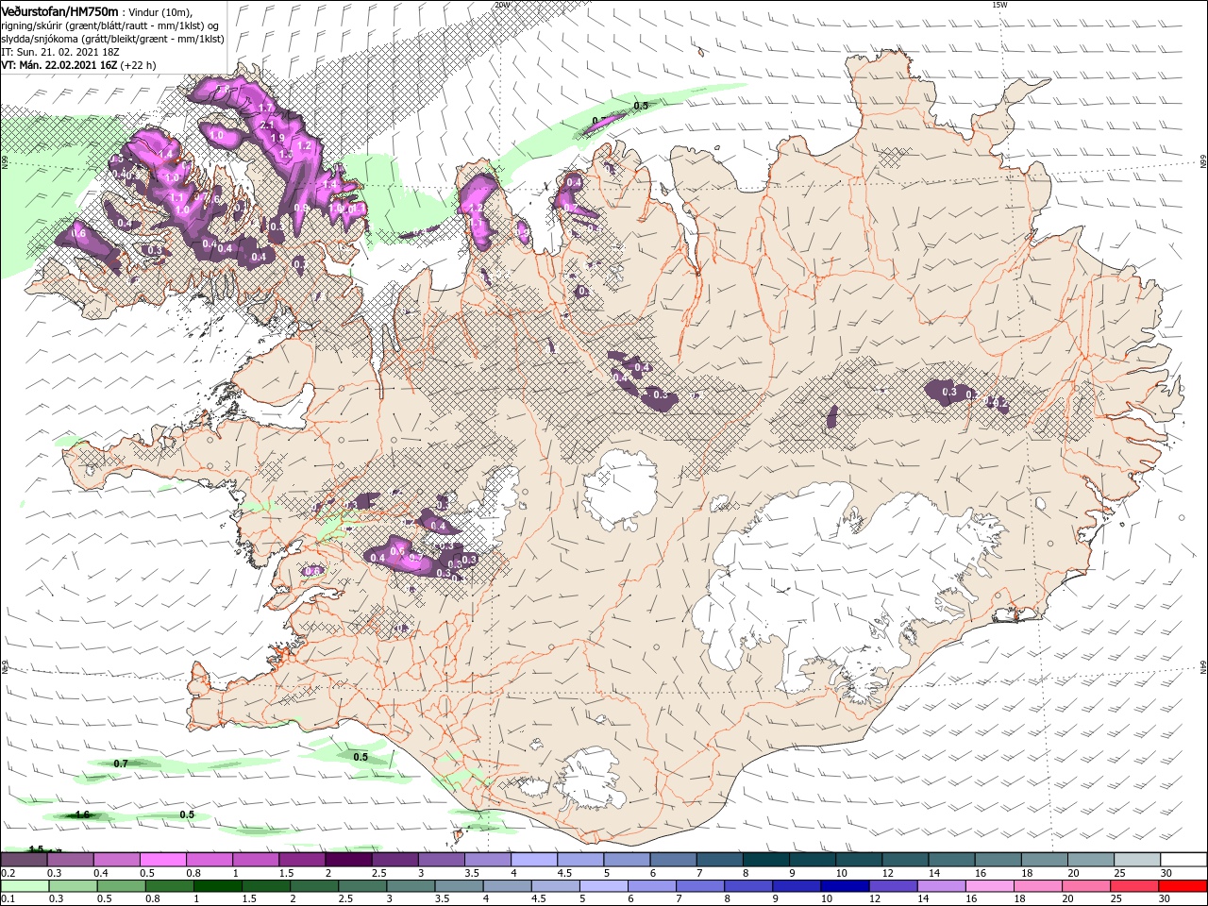Click the '1.9' snowfall value in the Westfjords
This screenshot has height=906, width=1208.
click(277, 138)
